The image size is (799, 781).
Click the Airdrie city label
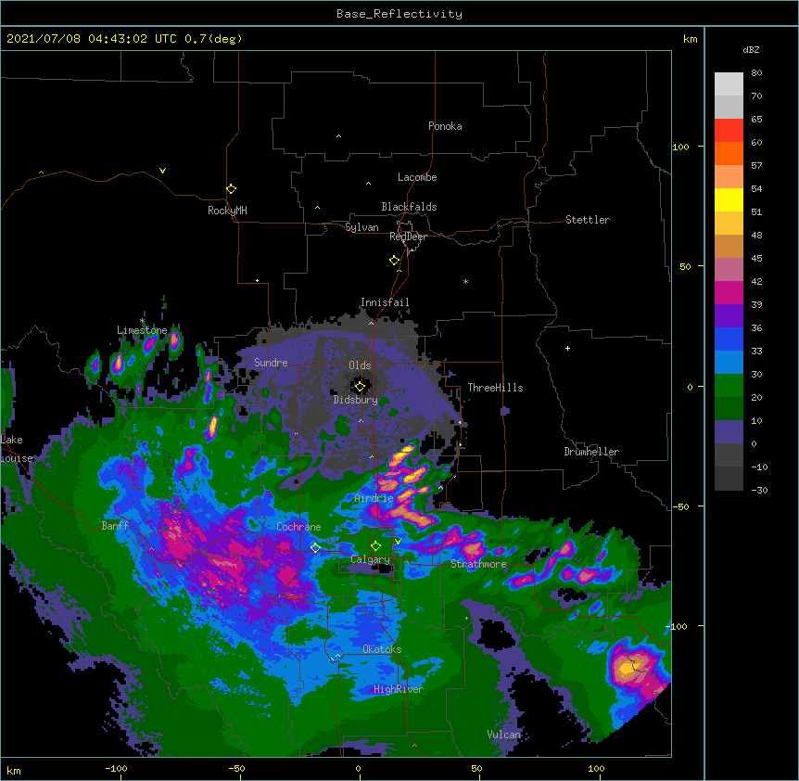click(374, 498)
